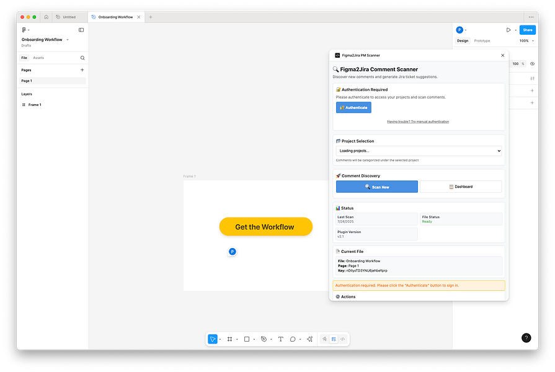This screenshot has width=555, height=372.
Task: Click the Get the Workflow element on canvas
Action: click(x=265, y=226)
